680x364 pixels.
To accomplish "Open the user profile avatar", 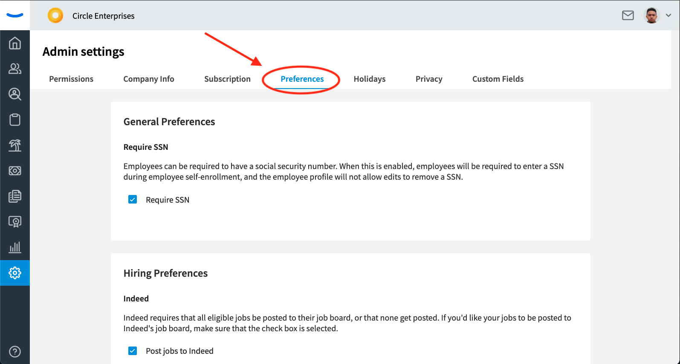I will 651,15.
